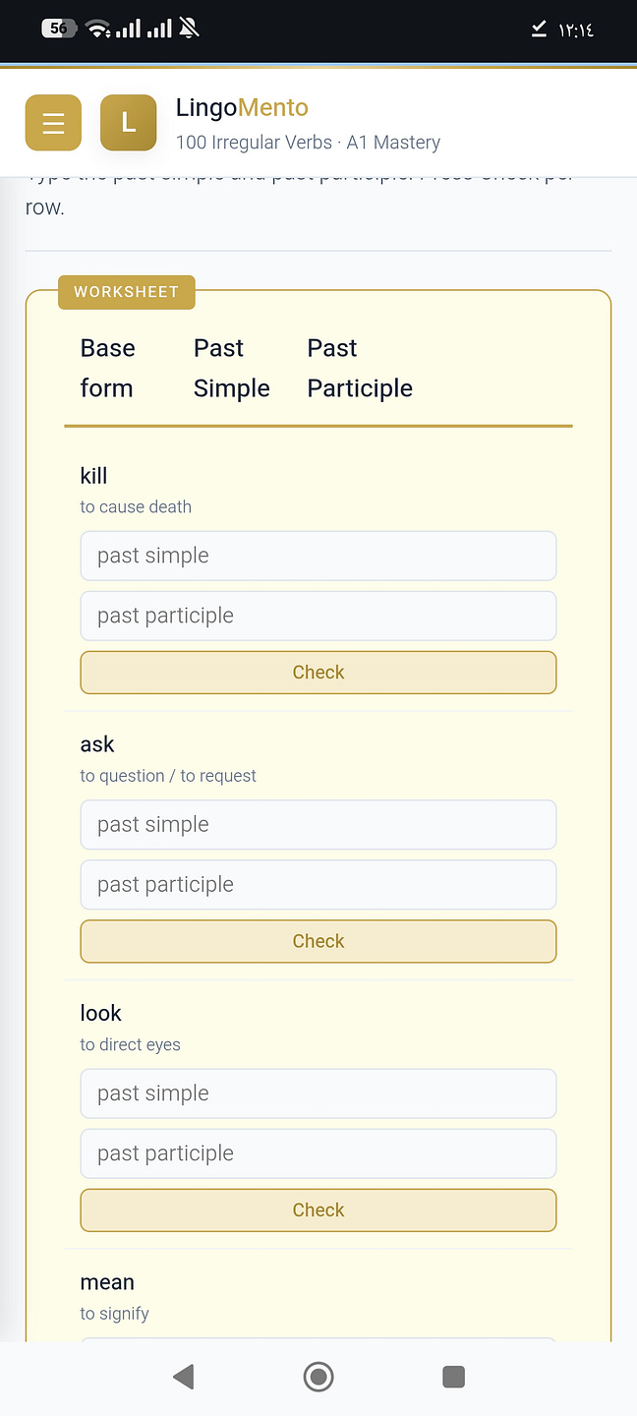This screenshot has height=1416, width=637.
Task: Tap the Android back navigation button
Action: [x=183, y=1377]
